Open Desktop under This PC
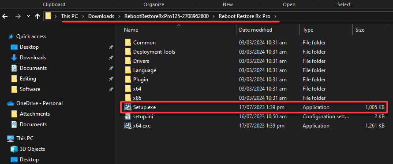The image size is (393, 164). (x=29, y=160)
